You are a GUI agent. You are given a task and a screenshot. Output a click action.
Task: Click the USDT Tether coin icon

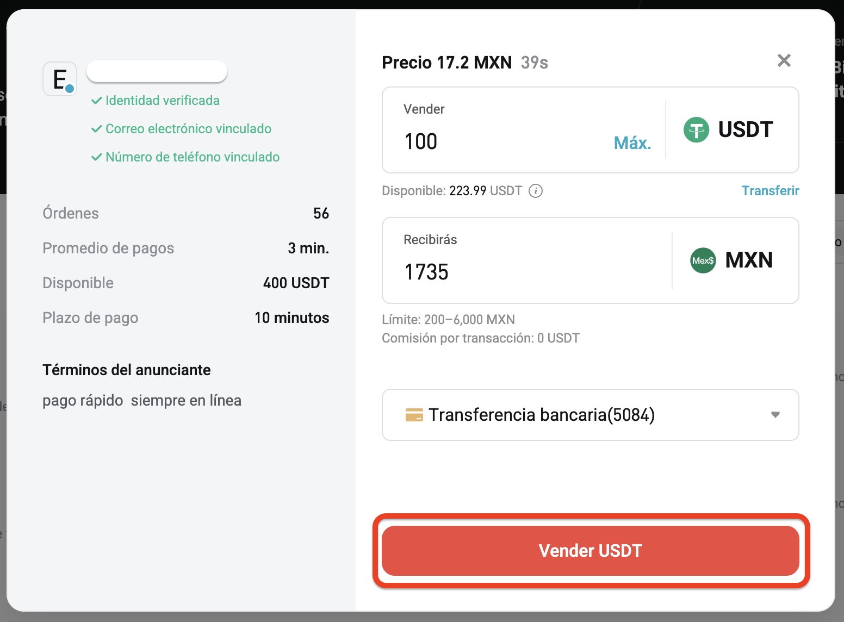pyautogui.click(x=696, y=129)
